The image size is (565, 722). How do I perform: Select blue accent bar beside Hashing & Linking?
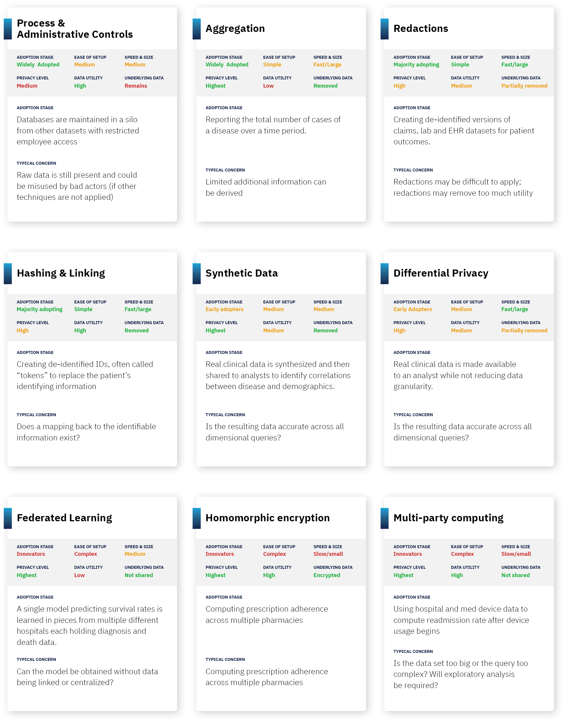click(x=8, y=274)
